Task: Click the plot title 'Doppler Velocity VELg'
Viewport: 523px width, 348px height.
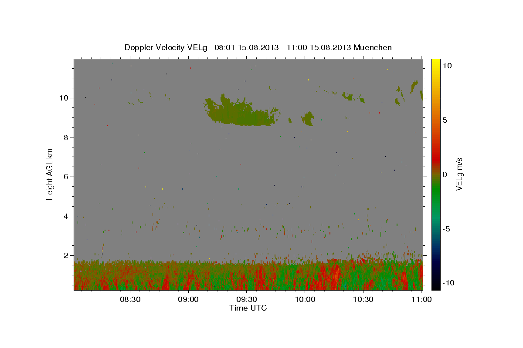Action: pos(167,47)
